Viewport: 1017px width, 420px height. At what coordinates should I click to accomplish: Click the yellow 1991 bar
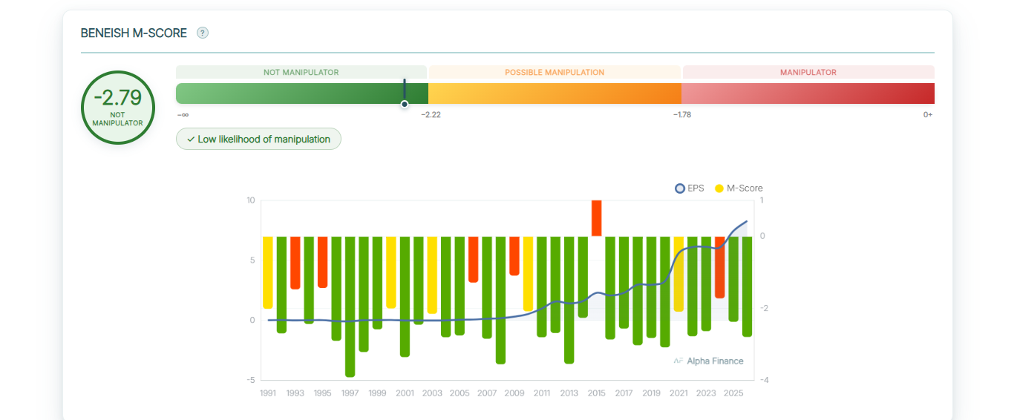pyautogui.click(x=268, y=272)
